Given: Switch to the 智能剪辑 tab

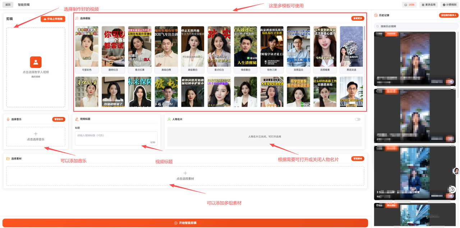Looking at the screenshot, I should tap(24, 5).
